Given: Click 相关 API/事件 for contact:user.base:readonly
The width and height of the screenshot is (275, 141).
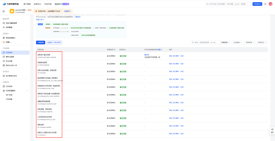Looking at the screenshot, I should [174, 56].
